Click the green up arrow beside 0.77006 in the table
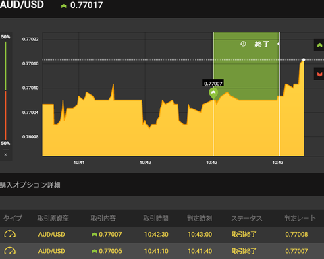This screenshot has width=324, height=259. (x=94, y=251)
